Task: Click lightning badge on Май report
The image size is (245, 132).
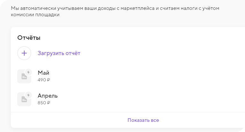Action: (28, 72)
